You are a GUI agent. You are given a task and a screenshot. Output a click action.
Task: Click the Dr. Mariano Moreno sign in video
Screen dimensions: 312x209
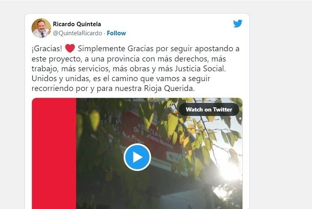(152, 137)
